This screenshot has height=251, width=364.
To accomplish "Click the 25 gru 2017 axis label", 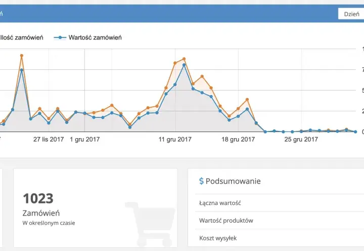I will pyautogui.click(x=301, y=140).
